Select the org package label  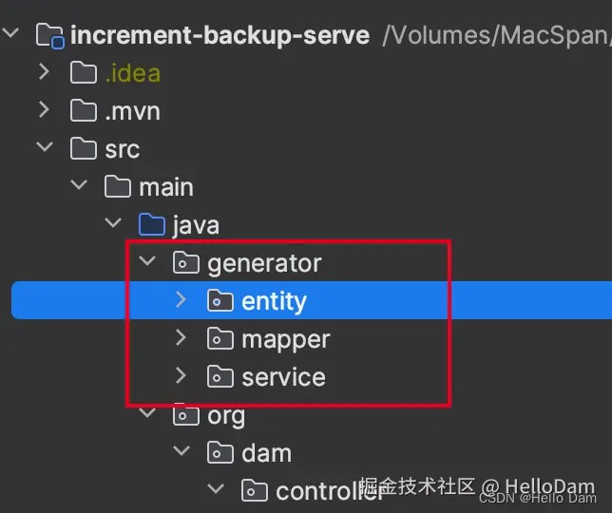click(226, 415)
